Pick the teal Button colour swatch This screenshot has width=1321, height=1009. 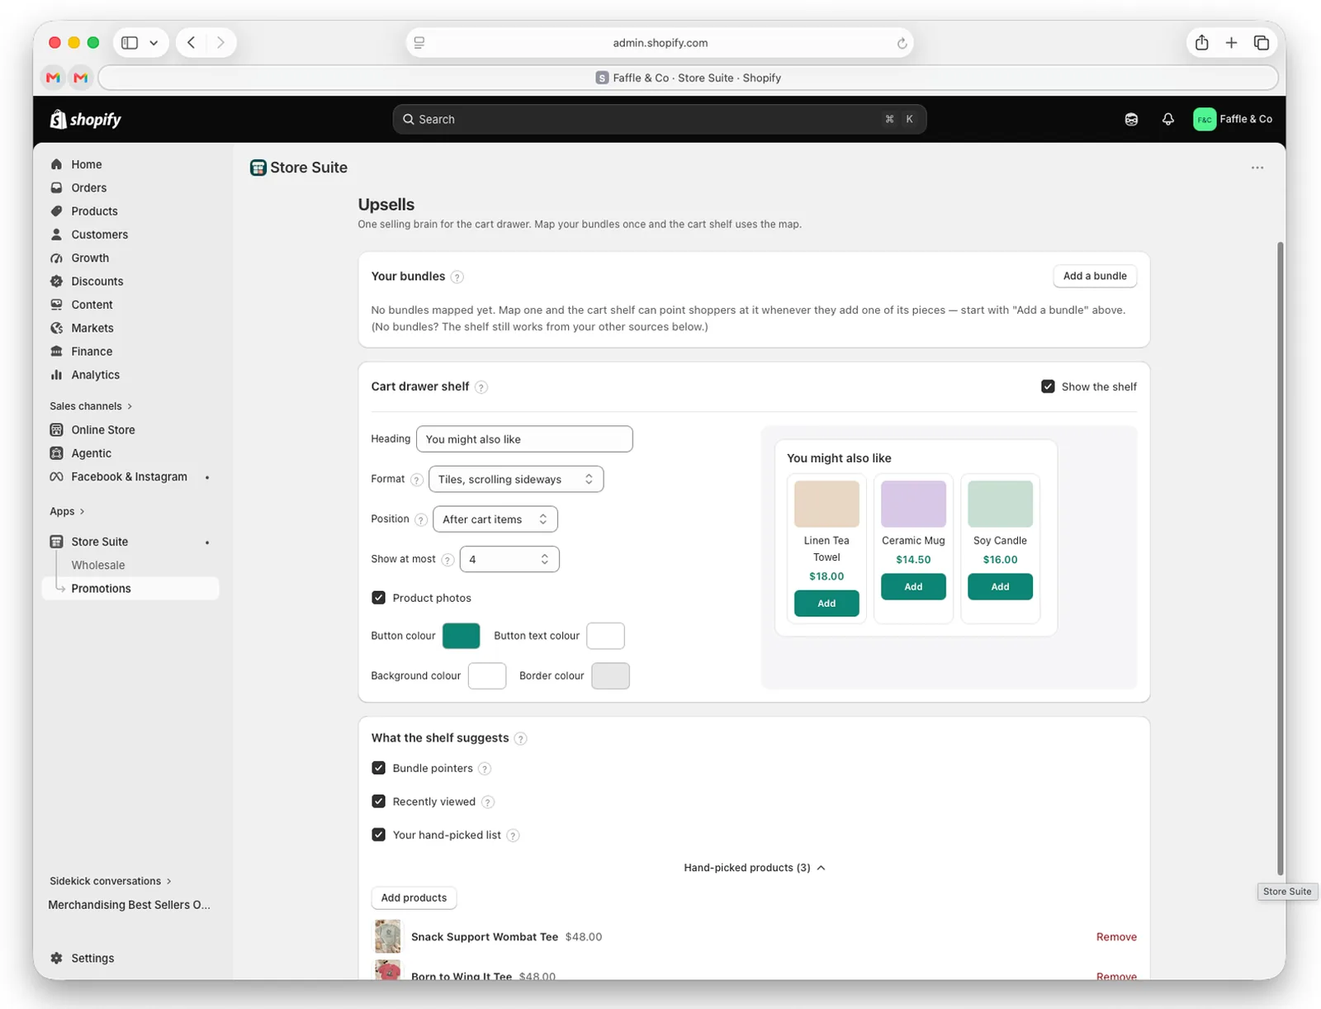(461, 637)
